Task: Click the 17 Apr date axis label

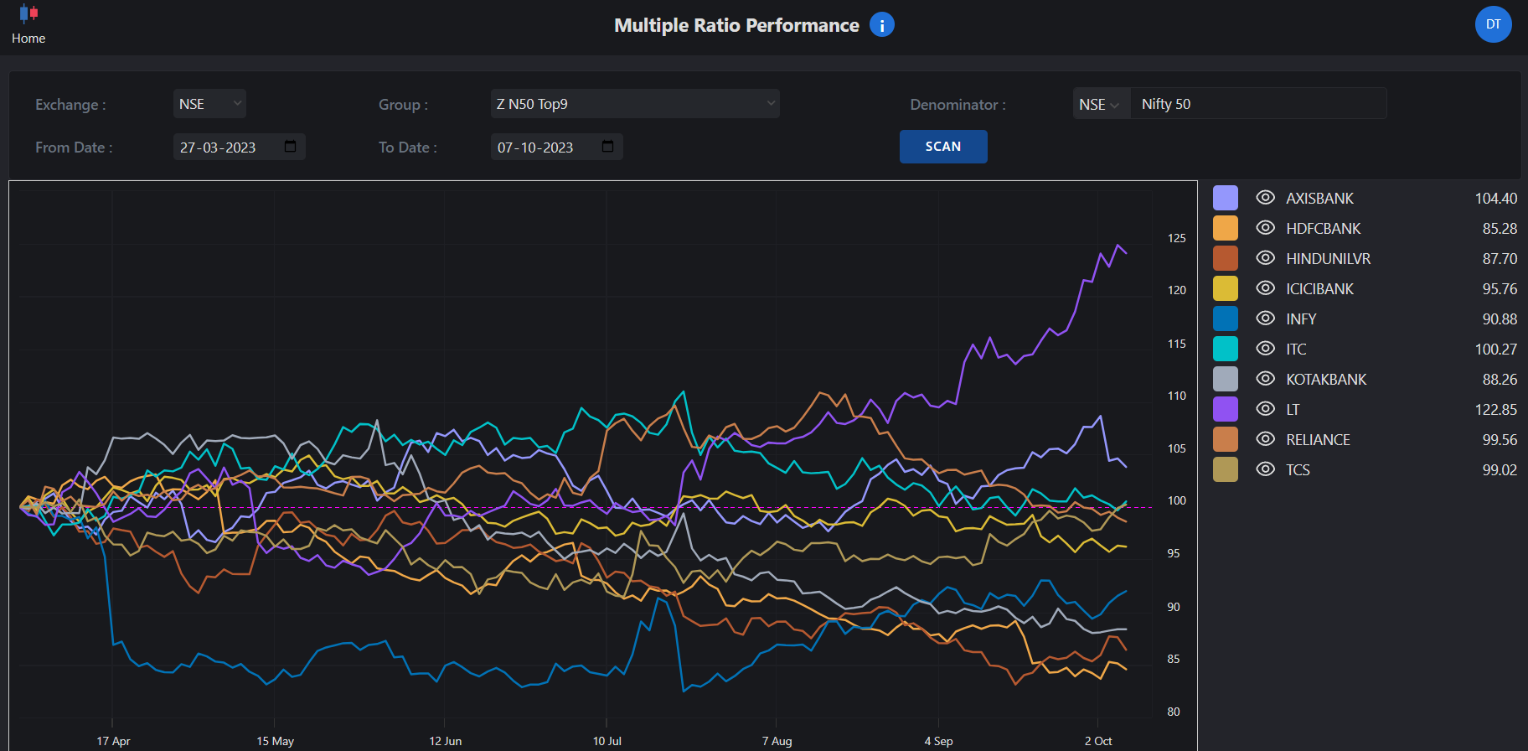Action: (113, 741)
